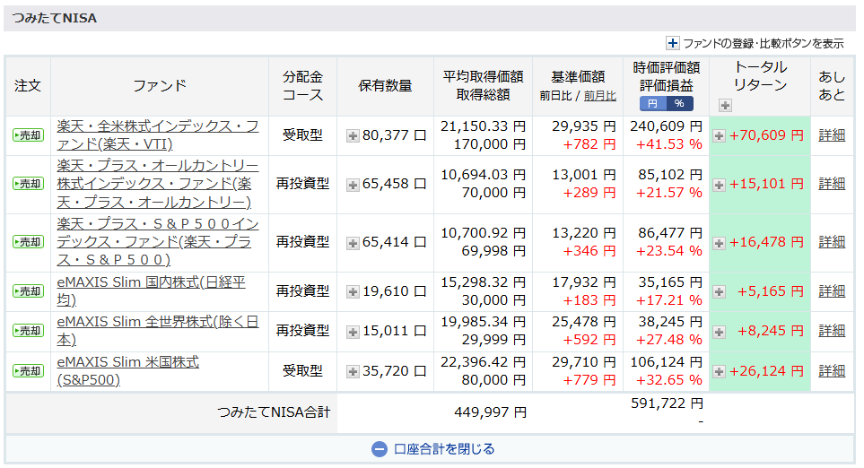Expand total return detail for +8,245 円
864x468 pixels.
pos(719,332)
